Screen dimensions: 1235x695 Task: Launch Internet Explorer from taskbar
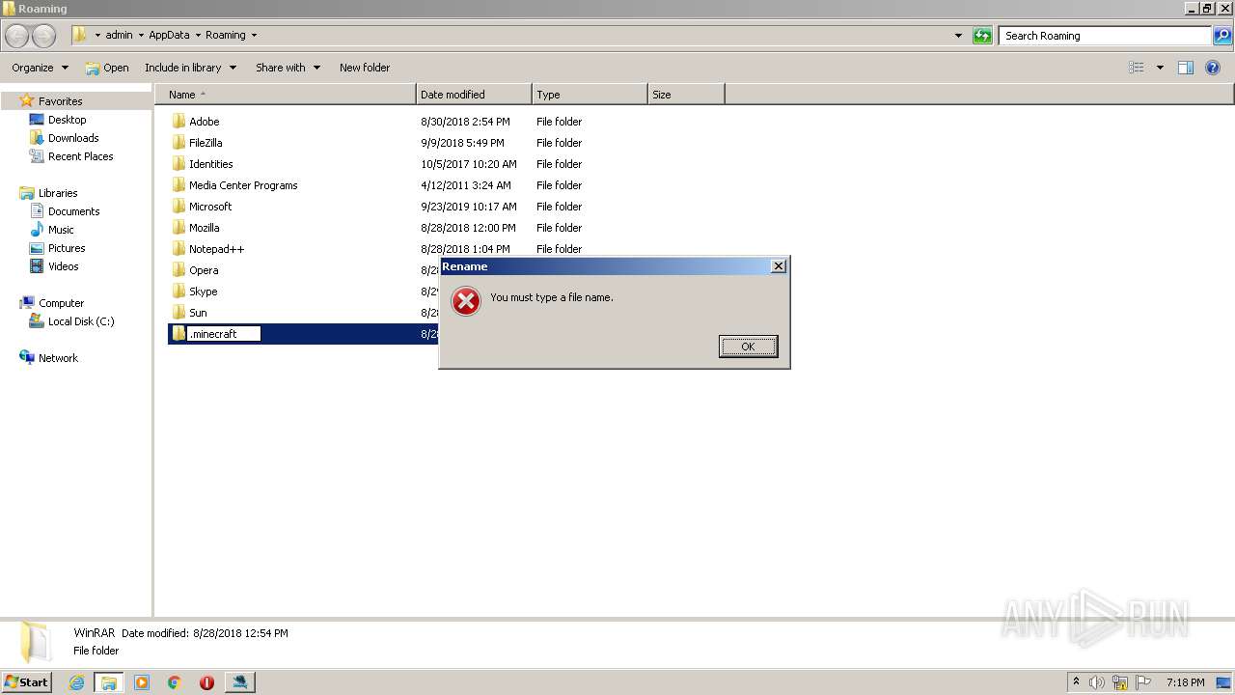click(x=76, y=682)
